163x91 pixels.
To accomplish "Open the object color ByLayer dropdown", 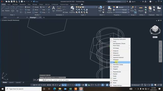I will click(123, 7).
